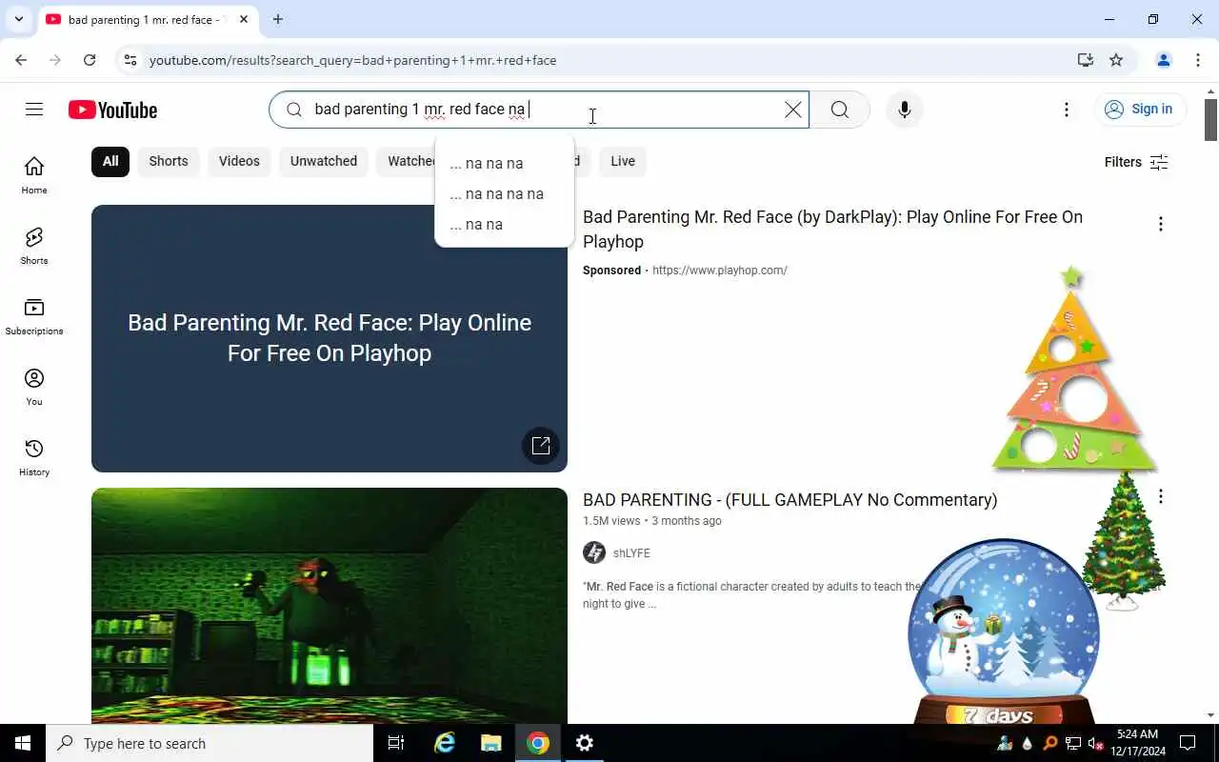The width and height of the screenshot is (1219, 762).
Task: Bookmark this page with the star icon
Action: [1116, 60]
